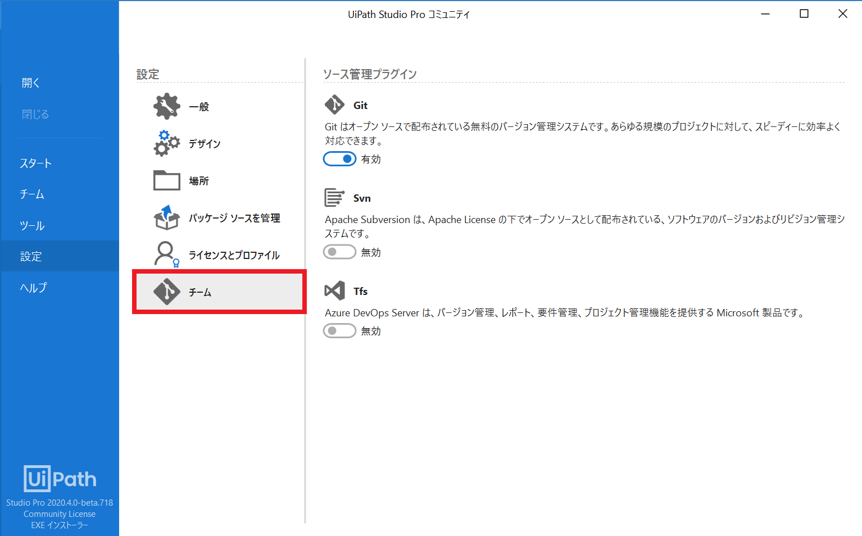The height and width of the screenshot is (536, 862).
Task: Click the チーム git diamond icon in settings list
Action: click(x=167, y=292)
